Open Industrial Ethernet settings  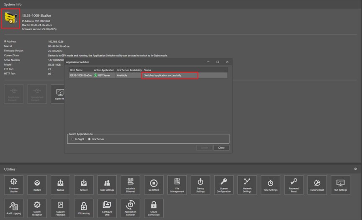(x=130, y=185)
